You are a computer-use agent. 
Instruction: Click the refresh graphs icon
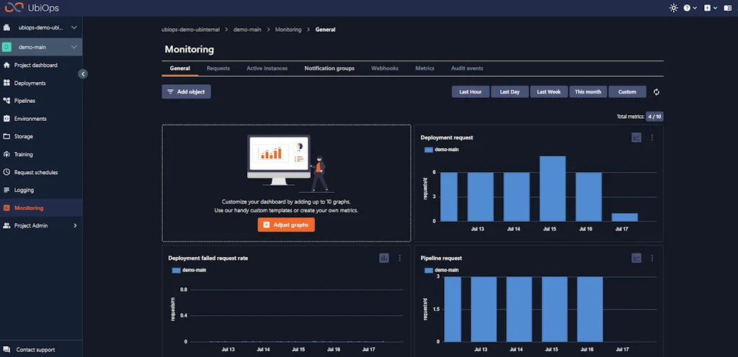pyautogui.click(x=657, y=92)
